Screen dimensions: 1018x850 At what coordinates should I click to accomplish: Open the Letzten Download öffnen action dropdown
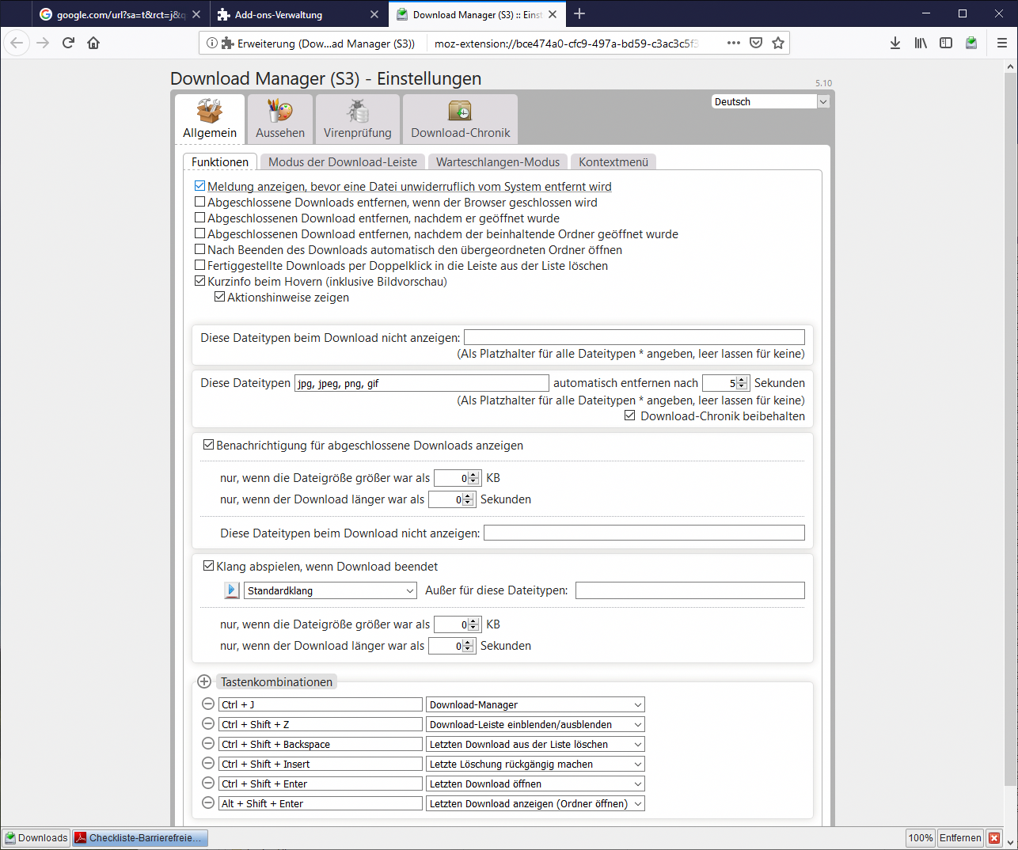[x=535, y=784]
